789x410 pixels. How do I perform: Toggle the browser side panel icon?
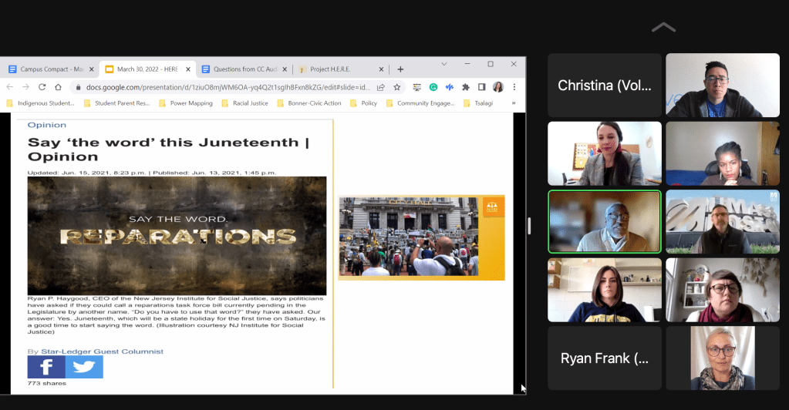(482, 87)
